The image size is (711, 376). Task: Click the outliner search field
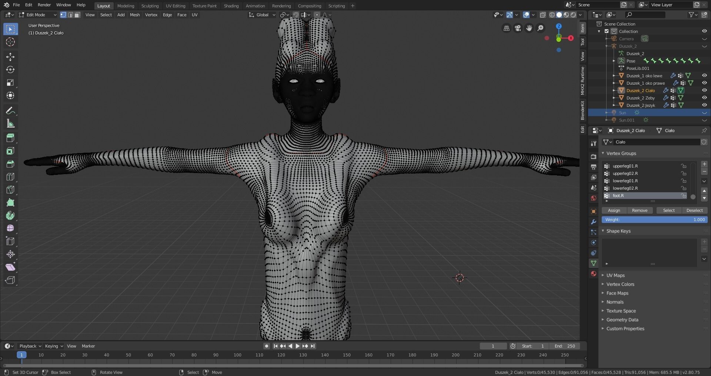point(645,15)
